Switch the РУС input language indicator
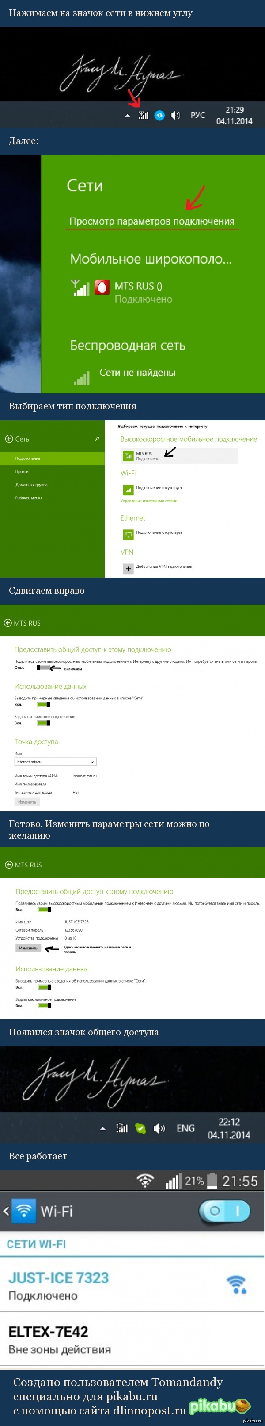This screenshot has height=1426, width=265. (x=198, y=115)
